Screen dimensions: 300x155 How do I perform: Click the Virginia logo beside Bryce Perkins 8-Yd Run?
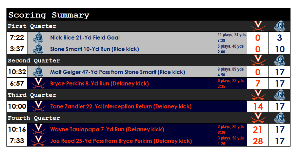[38, 83]
